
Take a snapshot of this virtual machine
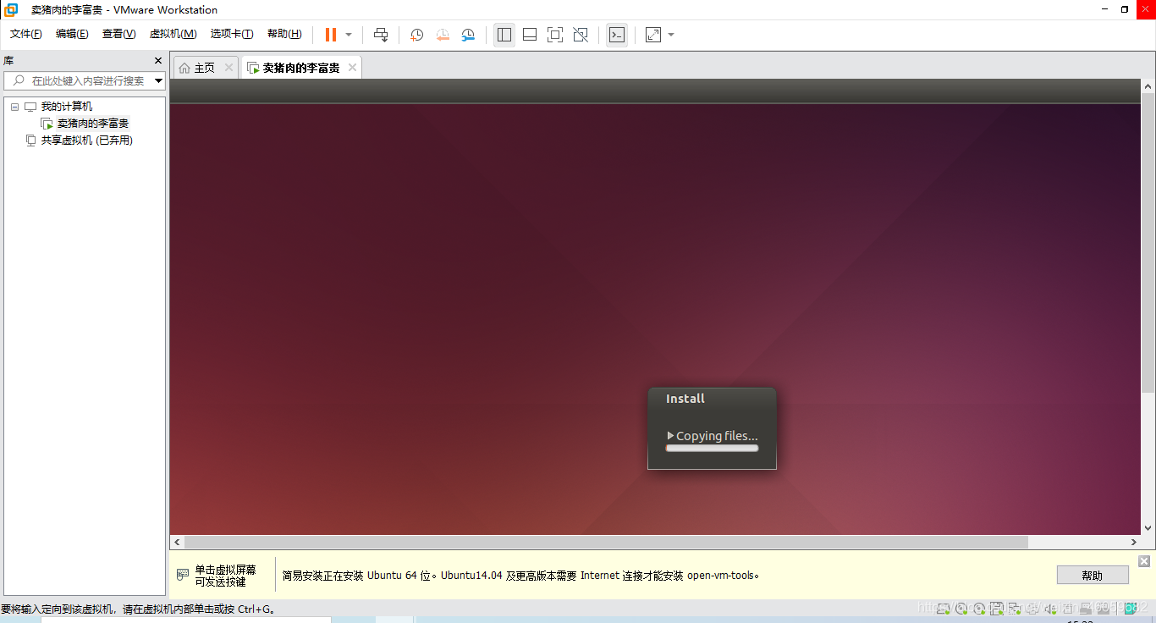tap(417, 35)
